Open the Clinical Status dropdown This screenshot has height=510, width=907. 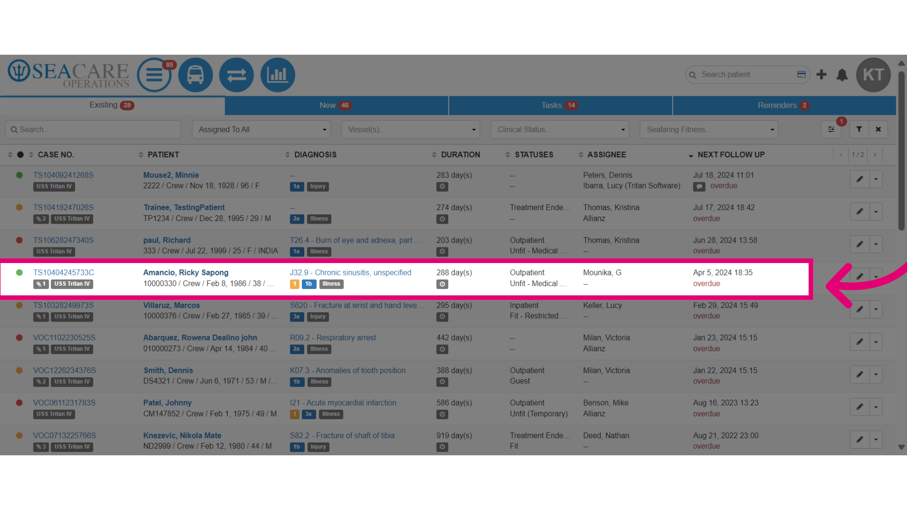tap(560, 129)
